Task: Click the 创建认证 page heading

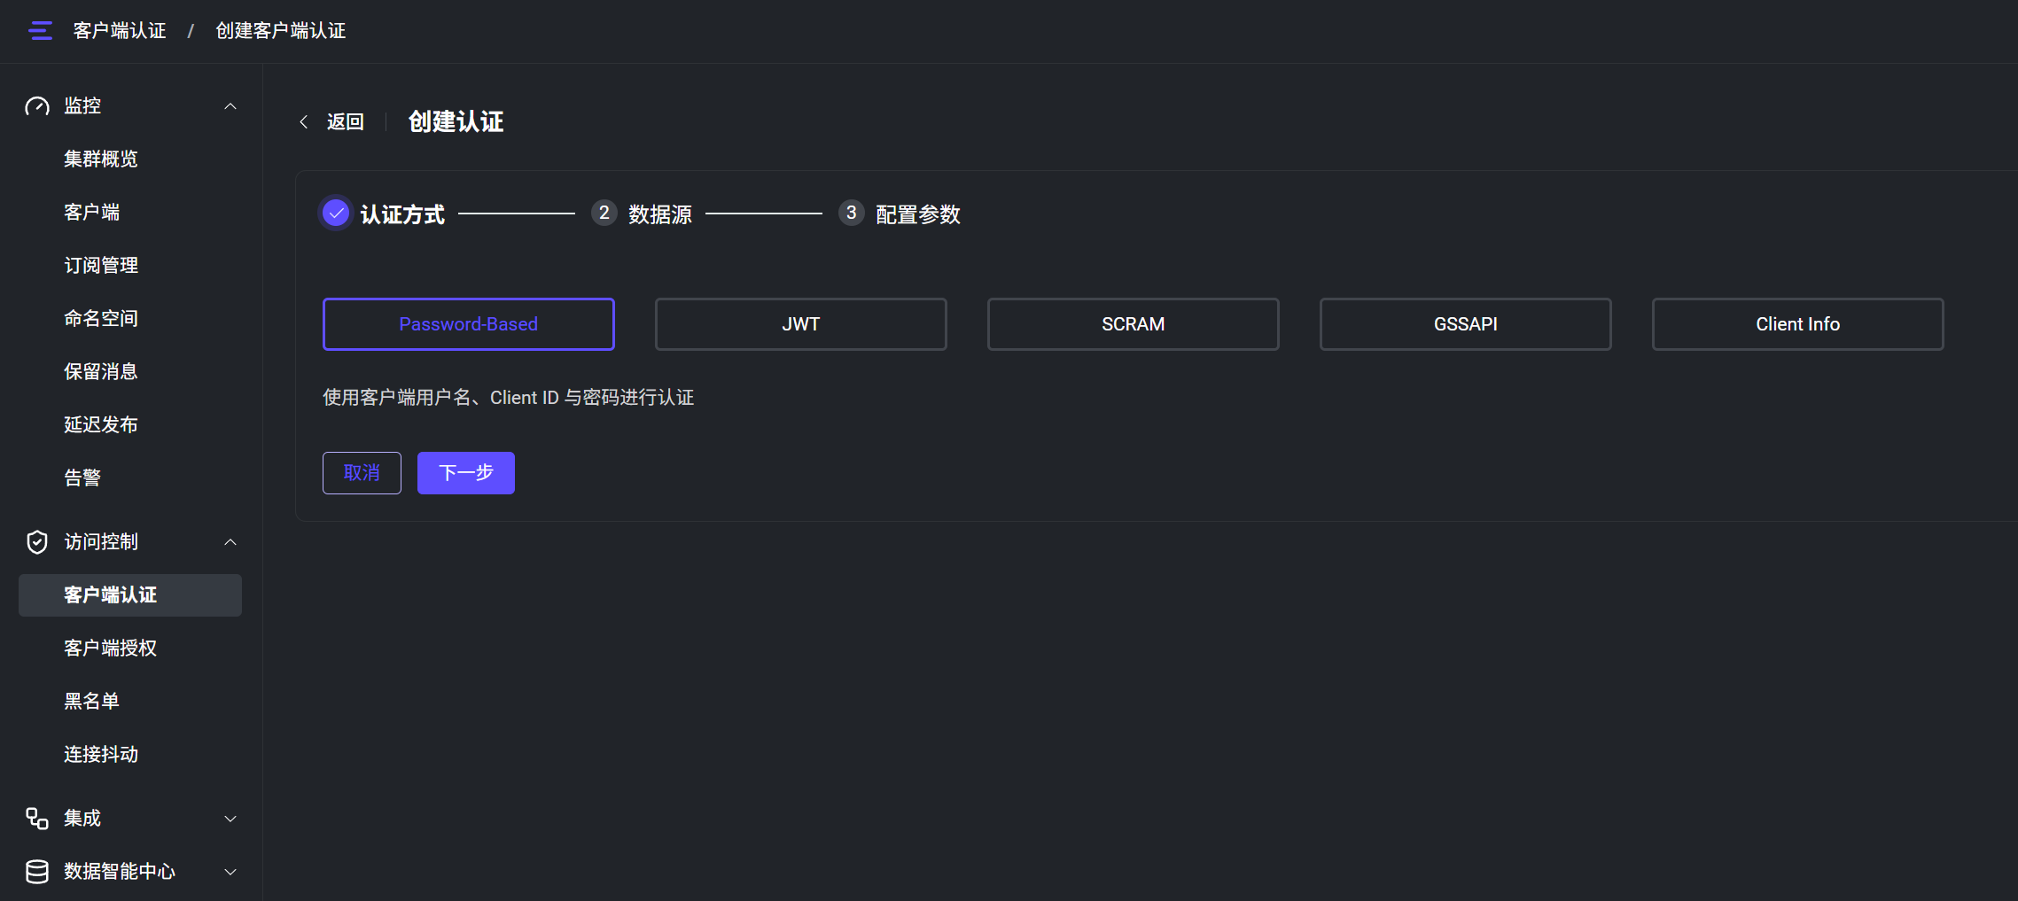Action: pos(456,122)
